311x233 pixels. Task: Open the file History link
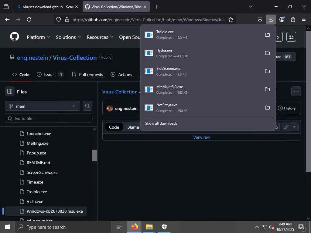[x=287, y=108]
